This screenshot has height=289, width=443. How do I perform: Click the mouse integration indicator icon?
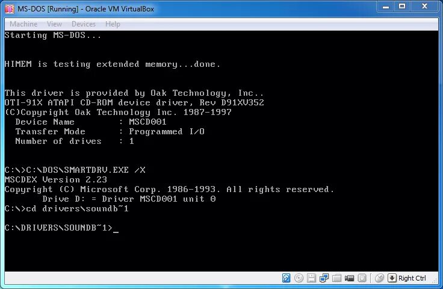click(x=379, y=278)
